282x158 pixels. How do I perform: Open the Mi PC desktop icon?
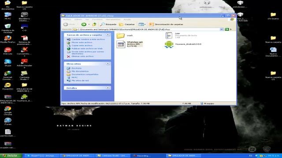click(7, 16)
